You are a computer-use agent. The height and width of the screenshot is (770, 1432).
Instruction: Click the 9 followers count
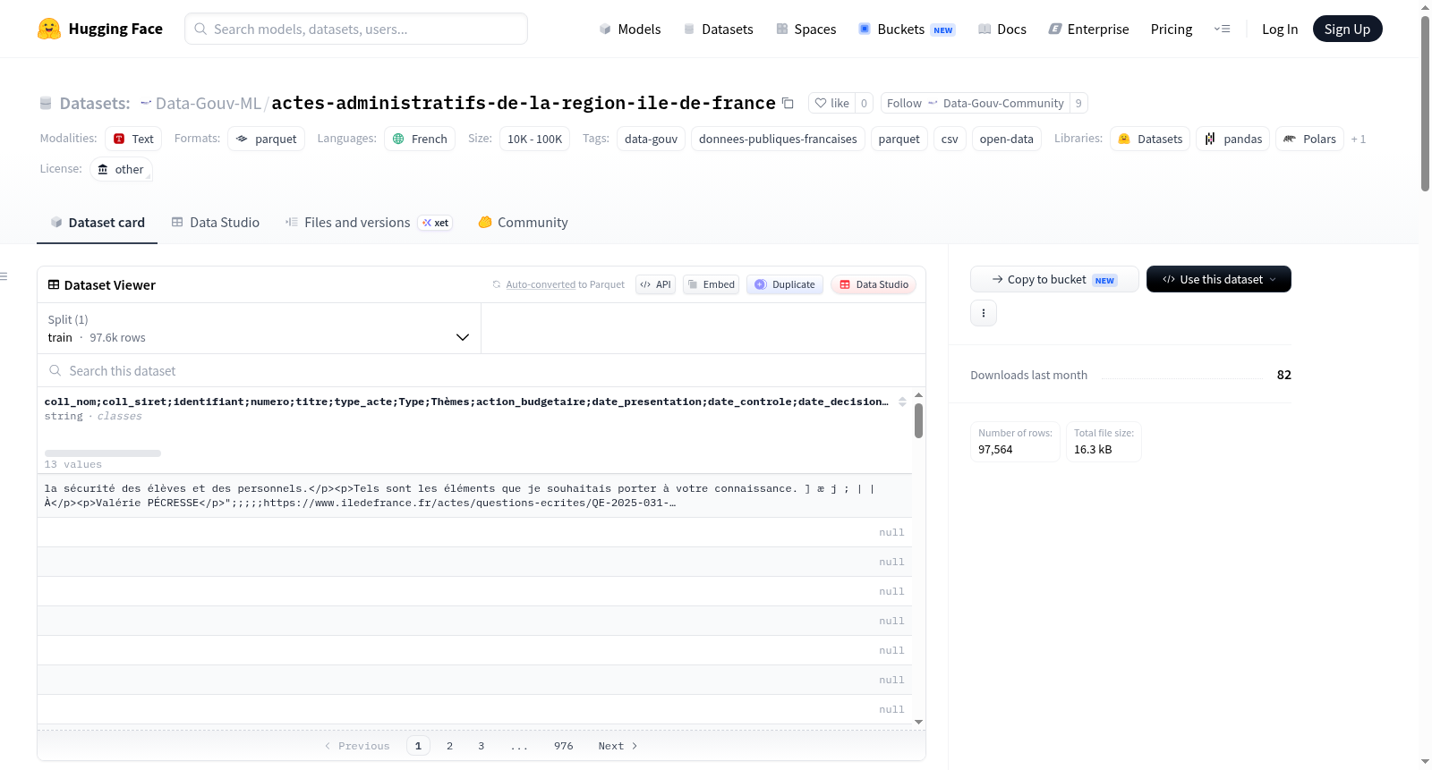[1078, 103]
